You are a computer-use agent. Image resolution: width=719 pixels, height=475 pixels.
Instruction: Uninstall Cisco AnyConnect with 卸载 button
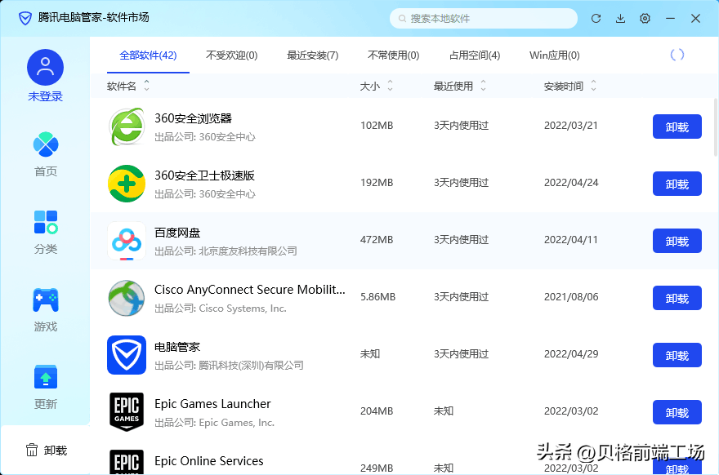(x=677, y=298)
